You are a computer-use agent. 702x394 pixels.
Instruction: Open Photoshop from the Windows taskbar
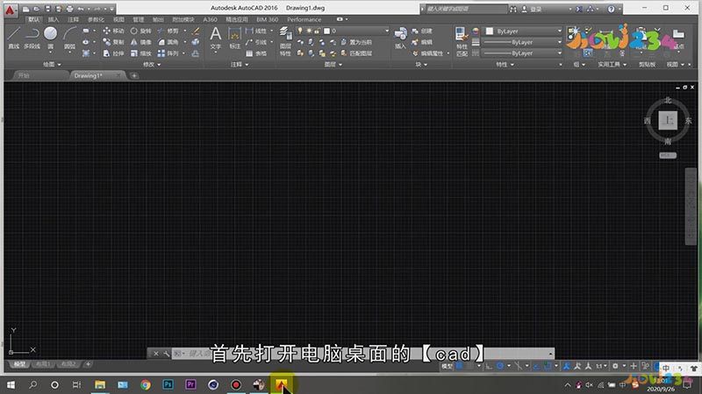point(168,384)
